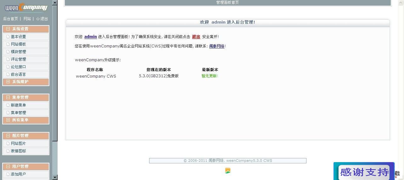This screenshot has width=404, height=180.
Task: Click the page icon beside 评论管理
Action: tap(8, 59)
